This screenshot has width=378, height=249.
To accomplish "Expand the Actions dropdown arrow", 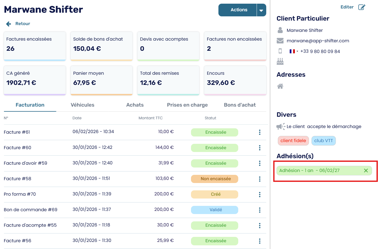I will click(261, 10).
